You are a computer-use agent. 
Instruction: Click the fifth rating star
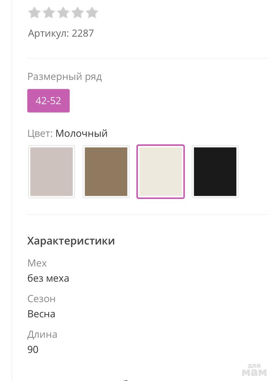[92, 13]
